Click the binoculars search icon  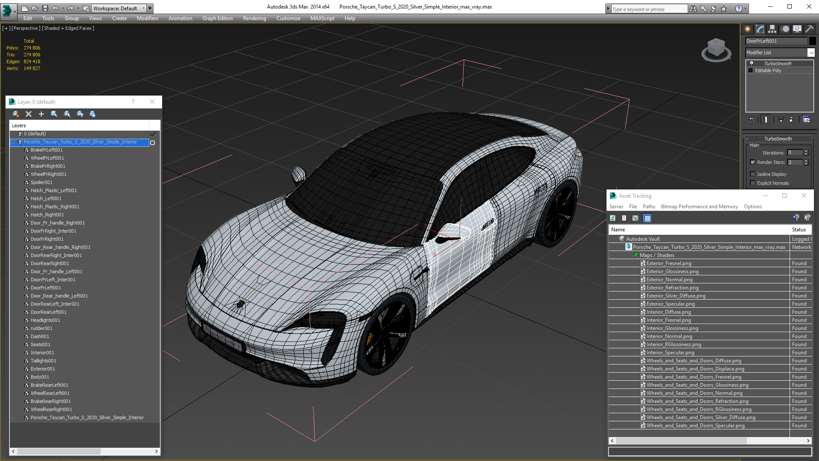[x=693, y=9]
